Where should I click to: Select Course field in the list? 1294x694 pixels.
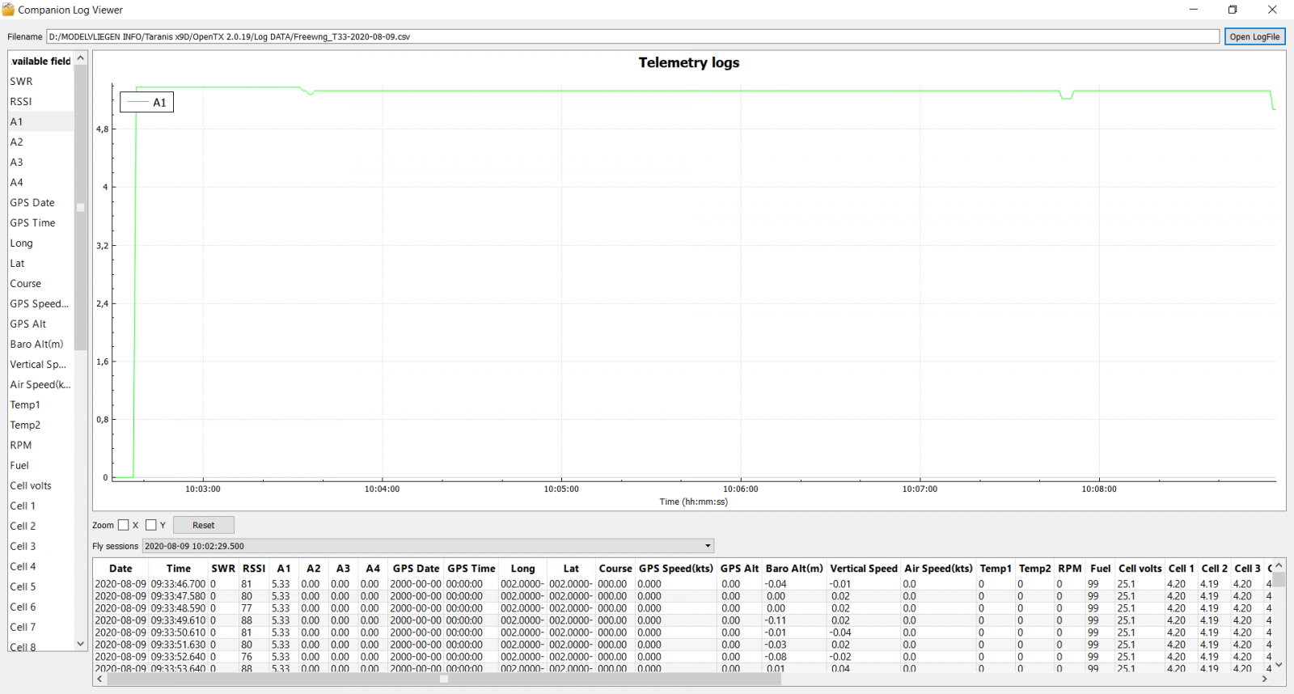pos(41,283)
